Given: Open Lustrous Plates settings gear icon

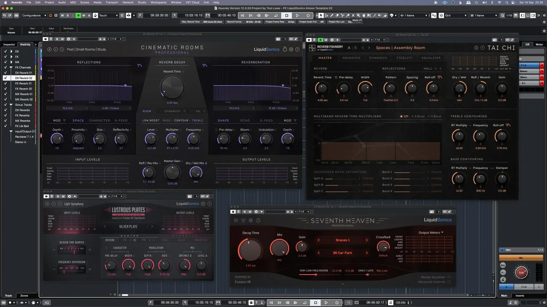Looking at the screenshot, I should pos(203,204).
